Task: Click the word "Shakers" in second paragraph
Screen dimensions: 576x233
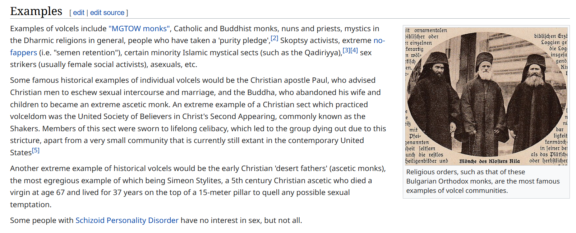Action: coord(25,129)
